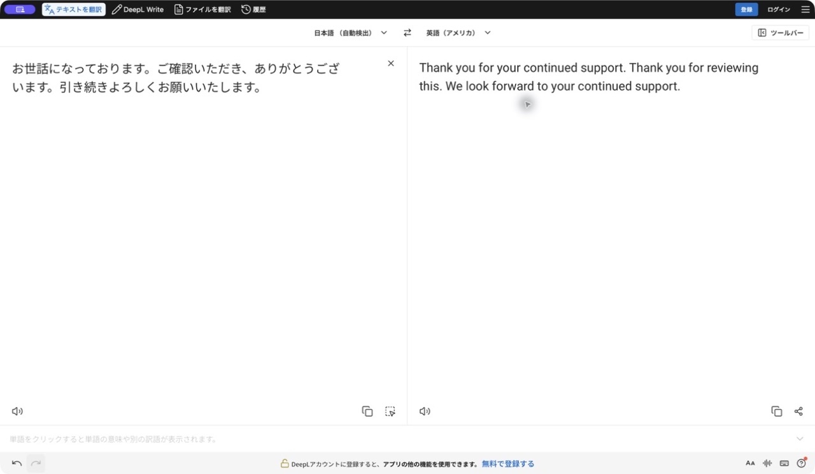The image size is (815, 474).
Task: Play audio of the translated text
Action: (x=425, y=412)
